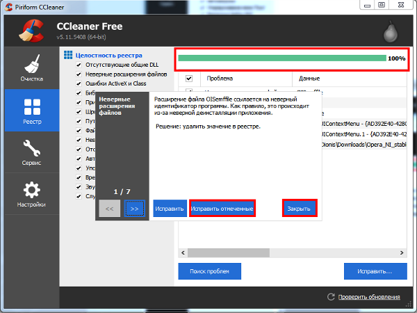Image resolution: width=417 pixels, height=313 pixels.
Task: Click the pear icon in the header
Action: point(391,32)
